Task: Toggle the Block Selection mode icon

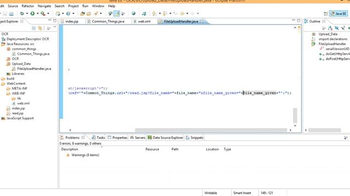Action: point(123,14)
